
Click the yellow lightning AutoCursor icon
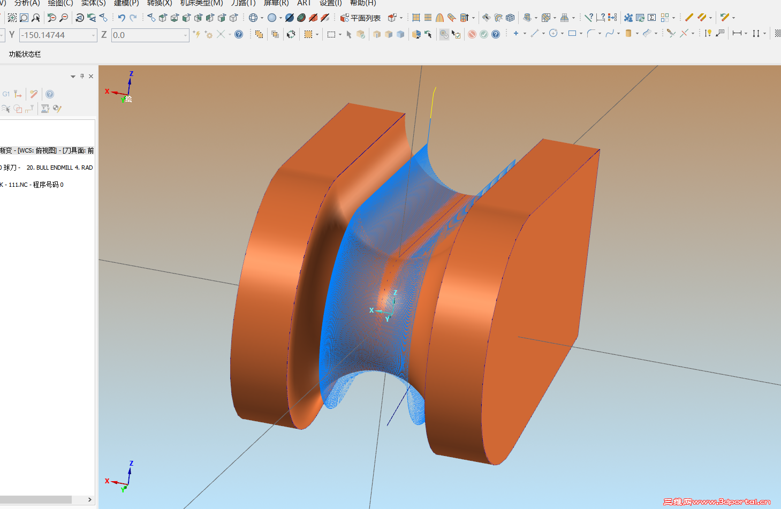[196, 34]
